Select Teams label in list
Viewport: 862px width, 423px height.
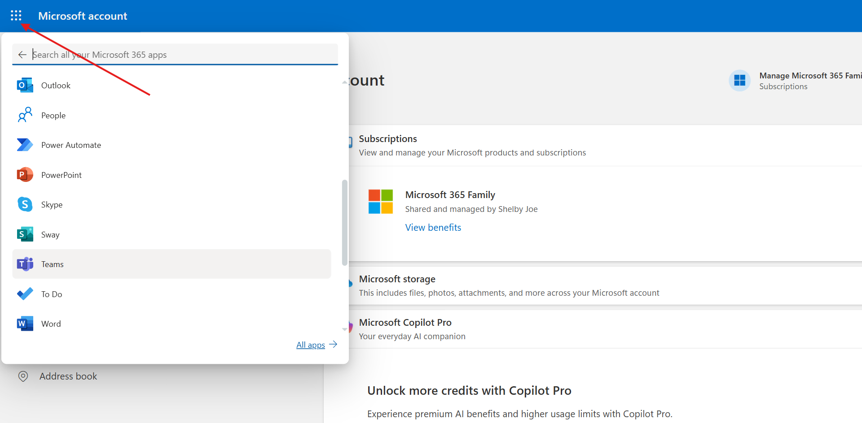click(x=53, y=264)
